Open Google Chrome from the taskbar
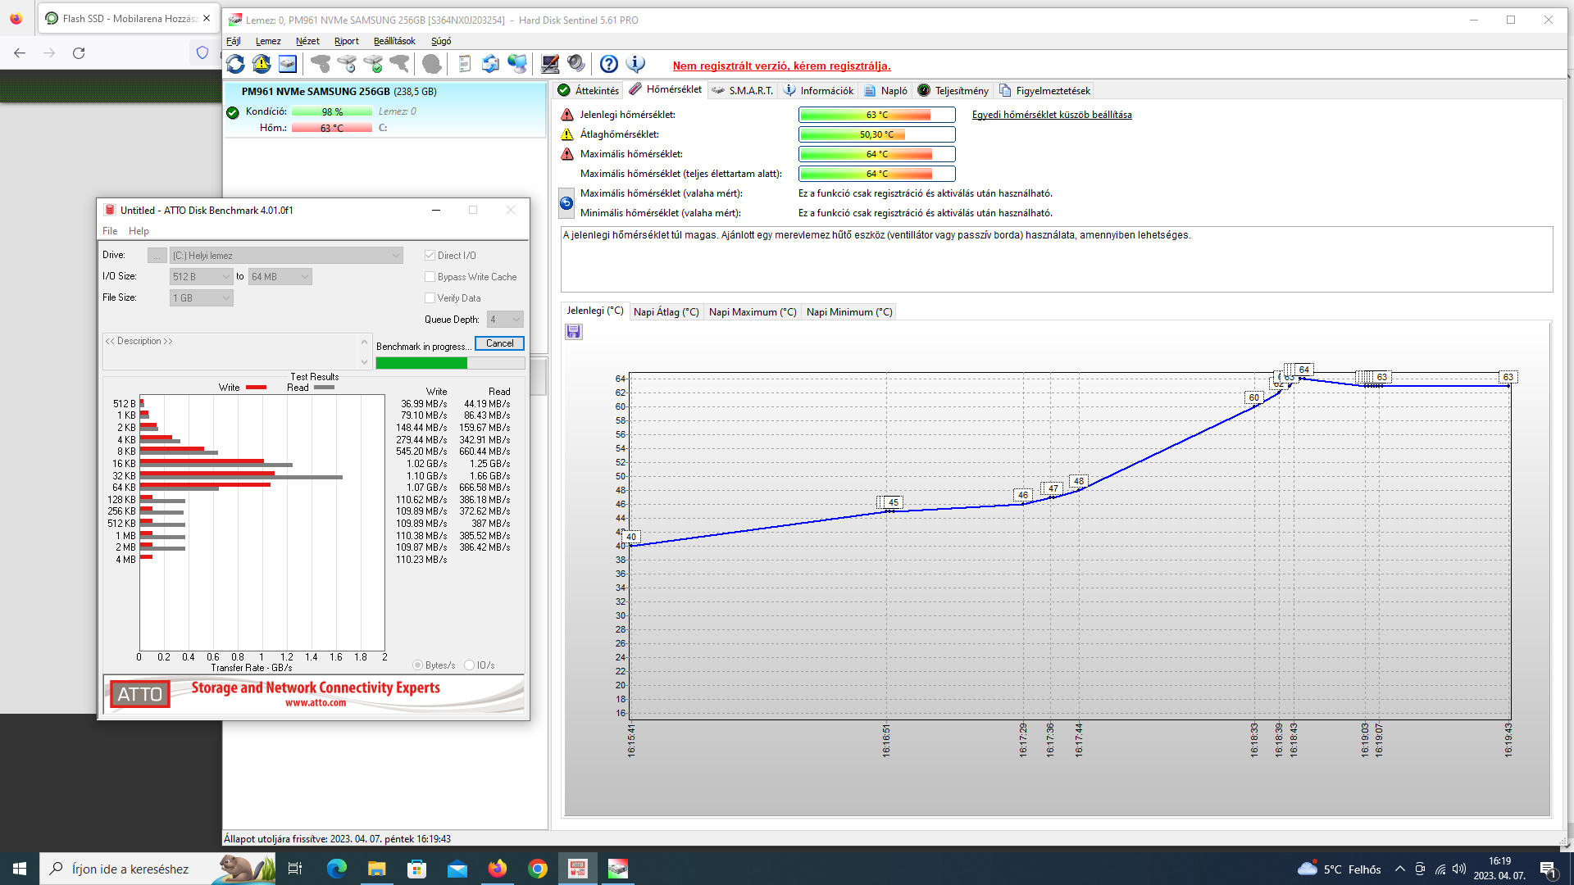Screen dimensions: 1574x885 click(537, 869)
